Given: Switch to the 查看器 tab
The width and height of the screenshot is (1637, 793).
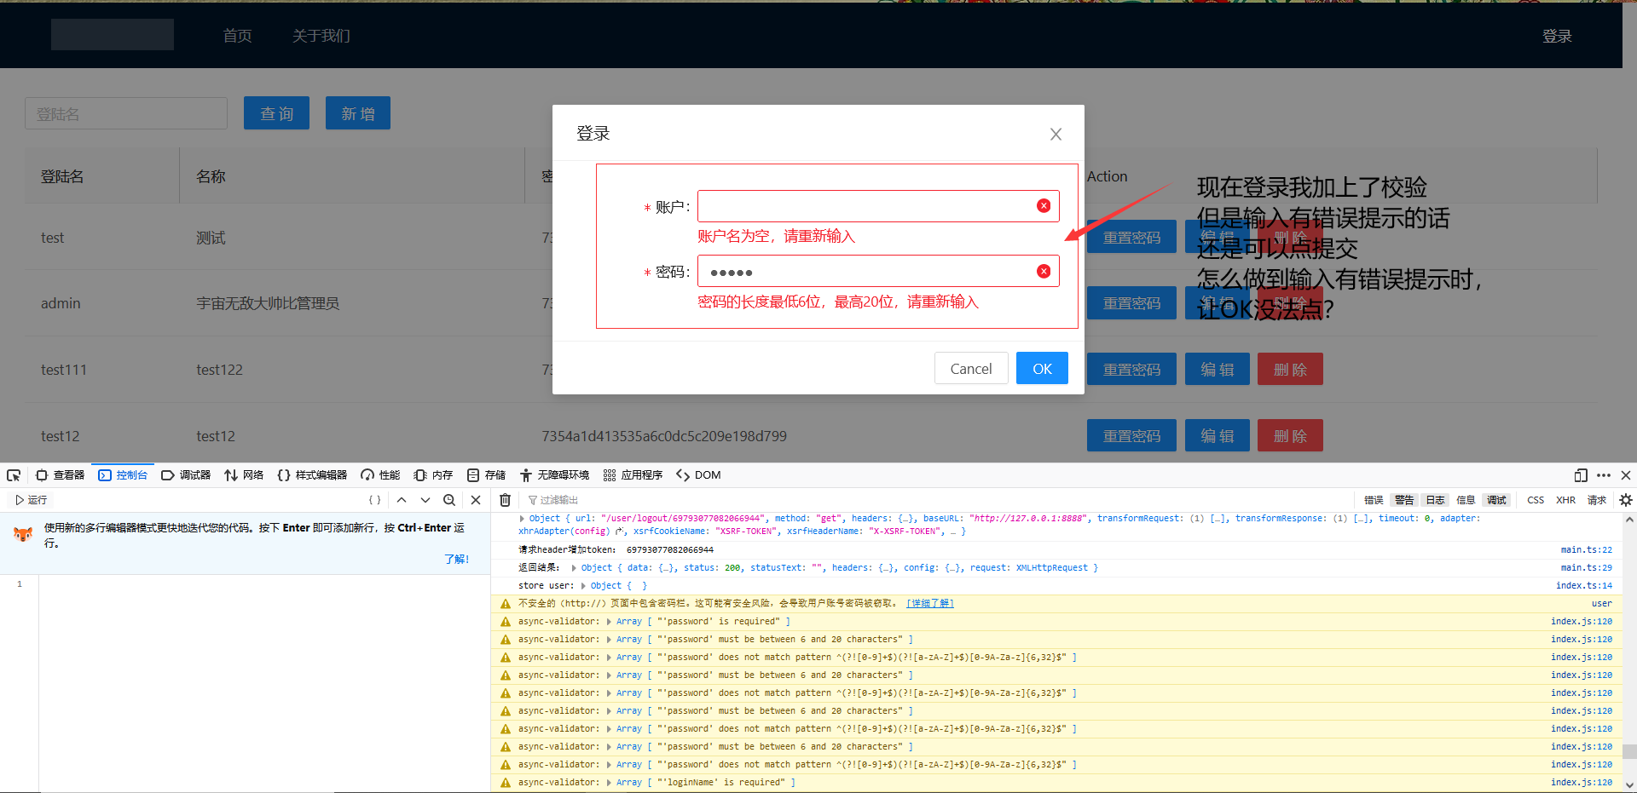Looking at the screenshot, I should [x=61, y=475].
